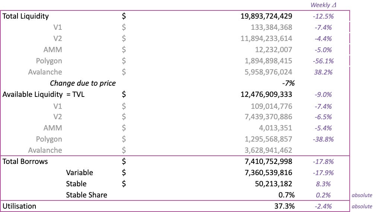This screenshot has width=378, height=212.
Task: Select the Utilisation value 37.3%
Action: [285, 206]
